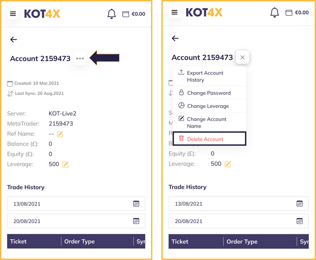The width and height of the screenshot is (316, 260).
Task: Edit Leverage pencil icon in left panel
Action: coord(65,164)
